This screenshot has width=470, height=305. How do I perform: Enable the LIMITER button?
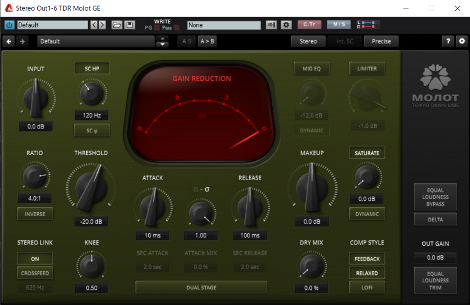pos(367,68)
